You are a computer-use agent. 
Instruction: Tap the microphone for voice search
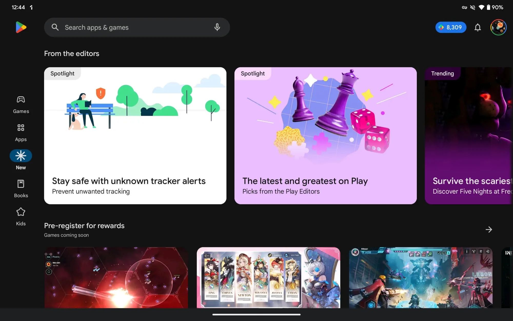(x=217, y=27)
